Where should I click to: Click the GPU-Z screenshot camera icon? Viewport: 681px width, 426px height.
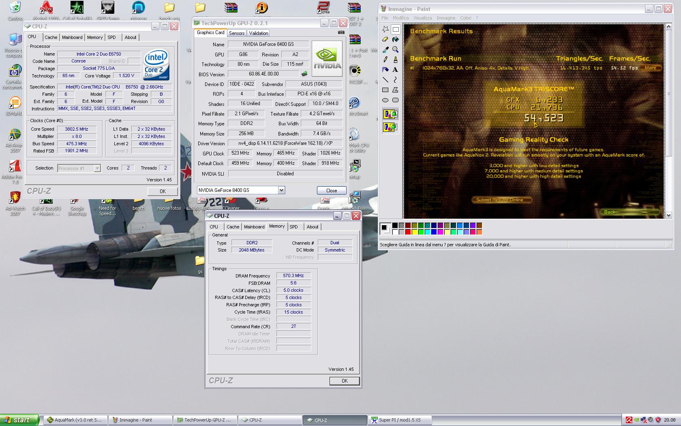[341, 32]
